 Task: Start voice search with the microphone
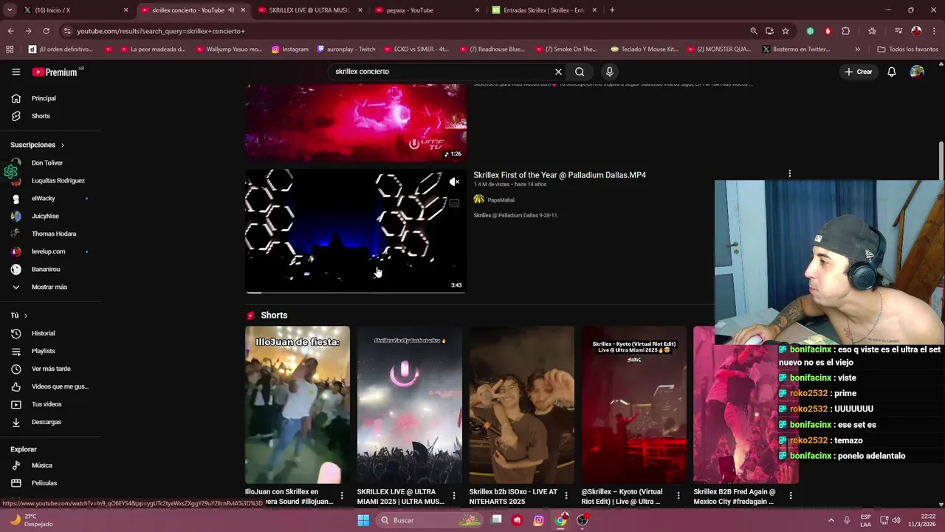coord(609,72)
